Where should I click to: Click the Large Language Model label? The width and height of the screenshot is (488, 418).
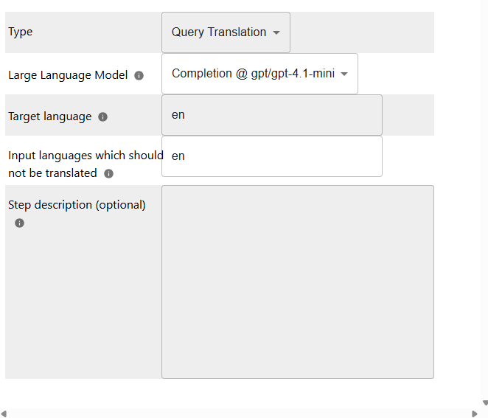(x=68, y=75)
